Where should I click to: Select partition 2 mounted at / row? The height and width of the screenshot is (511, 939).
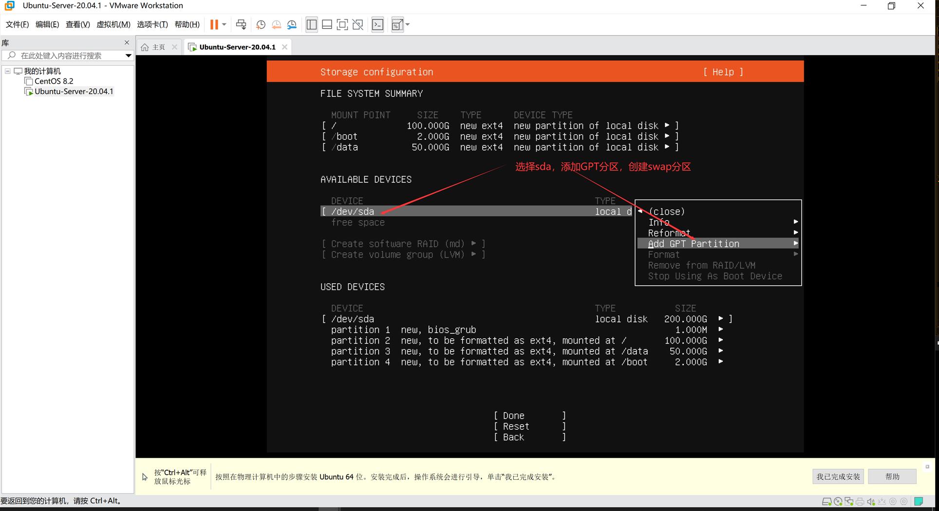pos(526,340)
